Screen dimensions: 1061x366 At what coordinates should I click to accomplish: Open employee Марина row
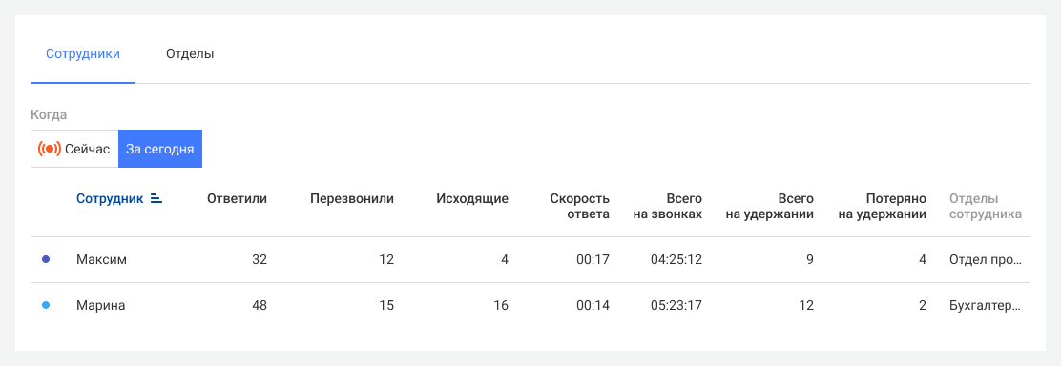(530, 306)
